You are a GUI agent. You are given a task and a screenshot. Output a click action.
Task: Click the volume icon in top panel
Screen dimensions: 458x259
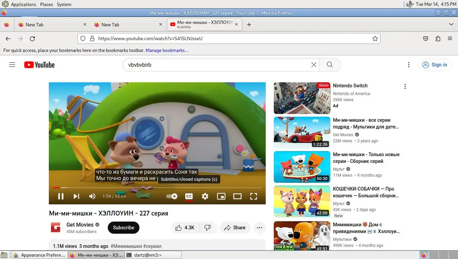pos(410,4)
